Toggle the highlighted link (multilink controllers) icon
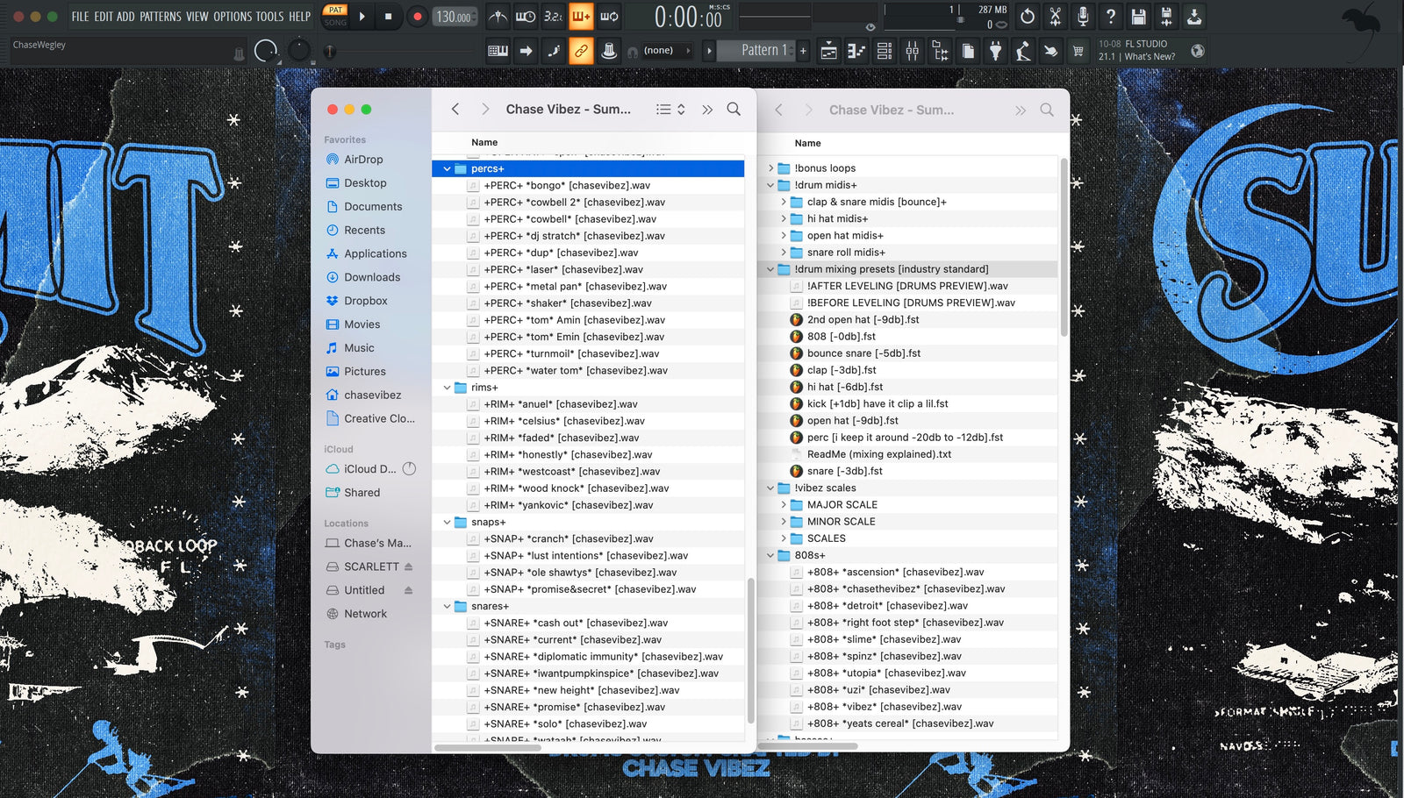The width and height of the screenshot is (1404, 798). pyautogui.click(x=581, y=51)
